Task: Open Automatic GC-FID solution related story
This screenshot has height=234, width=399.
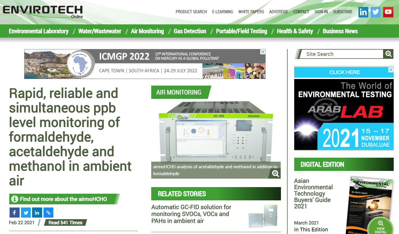Action: click(x=191, y=214)
